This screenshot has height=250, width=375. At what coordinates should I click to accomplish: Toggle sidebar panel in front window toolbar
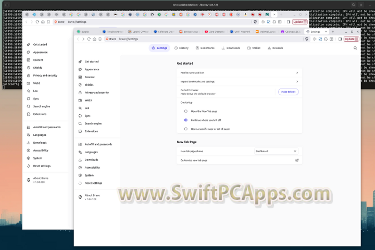pos(340,39)
